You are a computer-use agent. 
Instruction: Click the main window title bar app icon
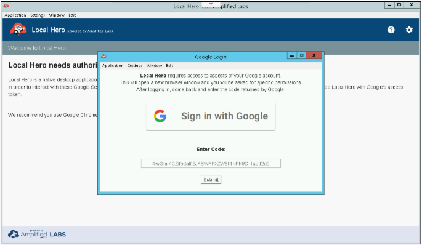click(x=6, y=6)
